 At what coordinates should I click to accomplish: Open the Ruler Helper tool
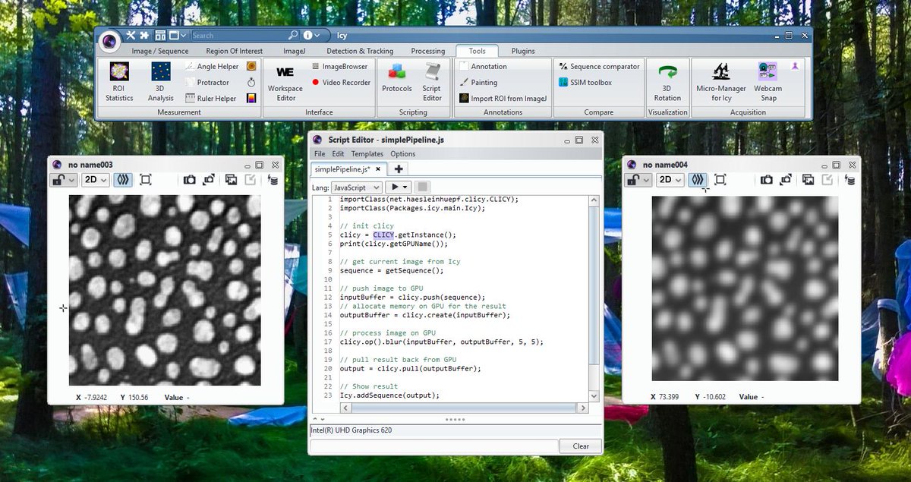coord(211,98)
